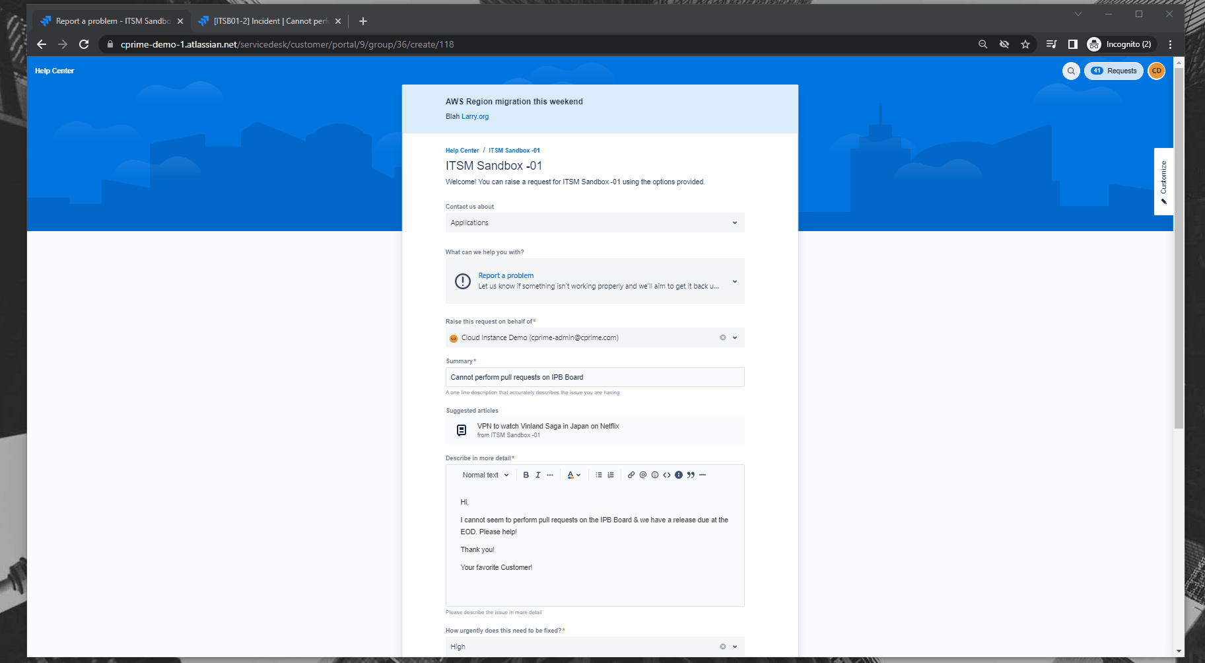This screenshot has width=1205, height=663.
Task: Insert a link in the description
Action: pyautogui.click(x=631, y=475)
